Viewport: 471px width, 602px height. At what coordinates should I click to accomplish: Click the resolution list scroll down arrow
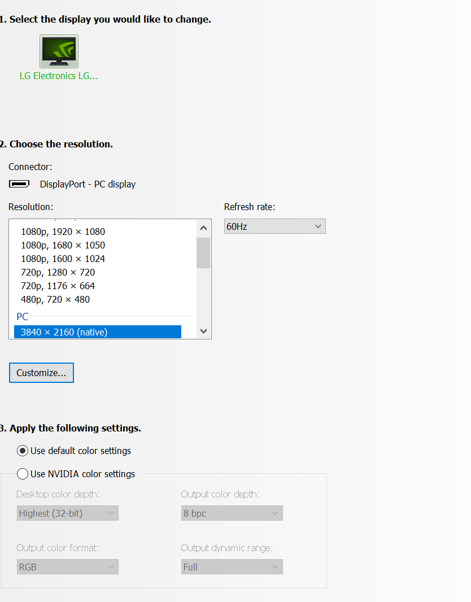pyautogui.click(x=203, y=331)
